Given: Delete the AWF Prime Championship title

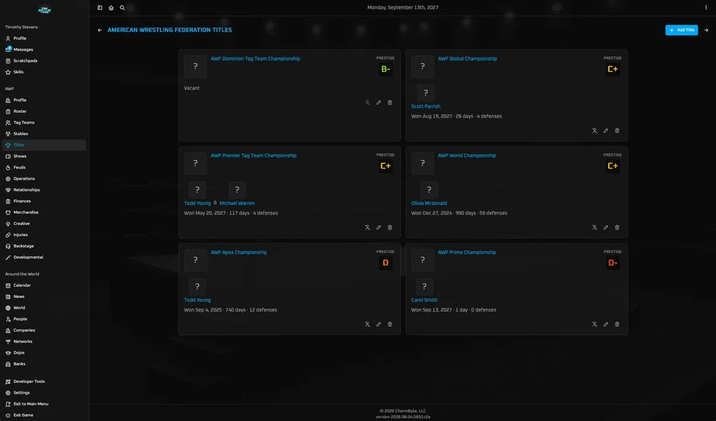Looking at the screenshot, I should click(x=617, y=324).
